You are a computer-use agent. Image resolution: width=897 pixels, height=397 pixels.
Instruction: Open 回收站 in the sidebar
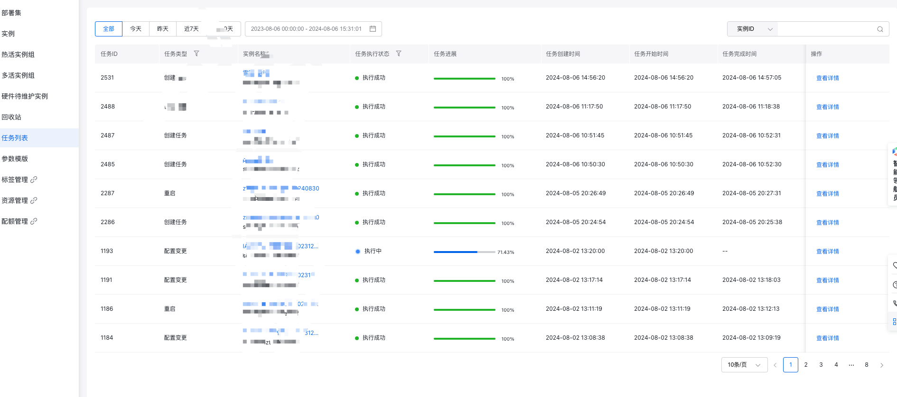11,117
